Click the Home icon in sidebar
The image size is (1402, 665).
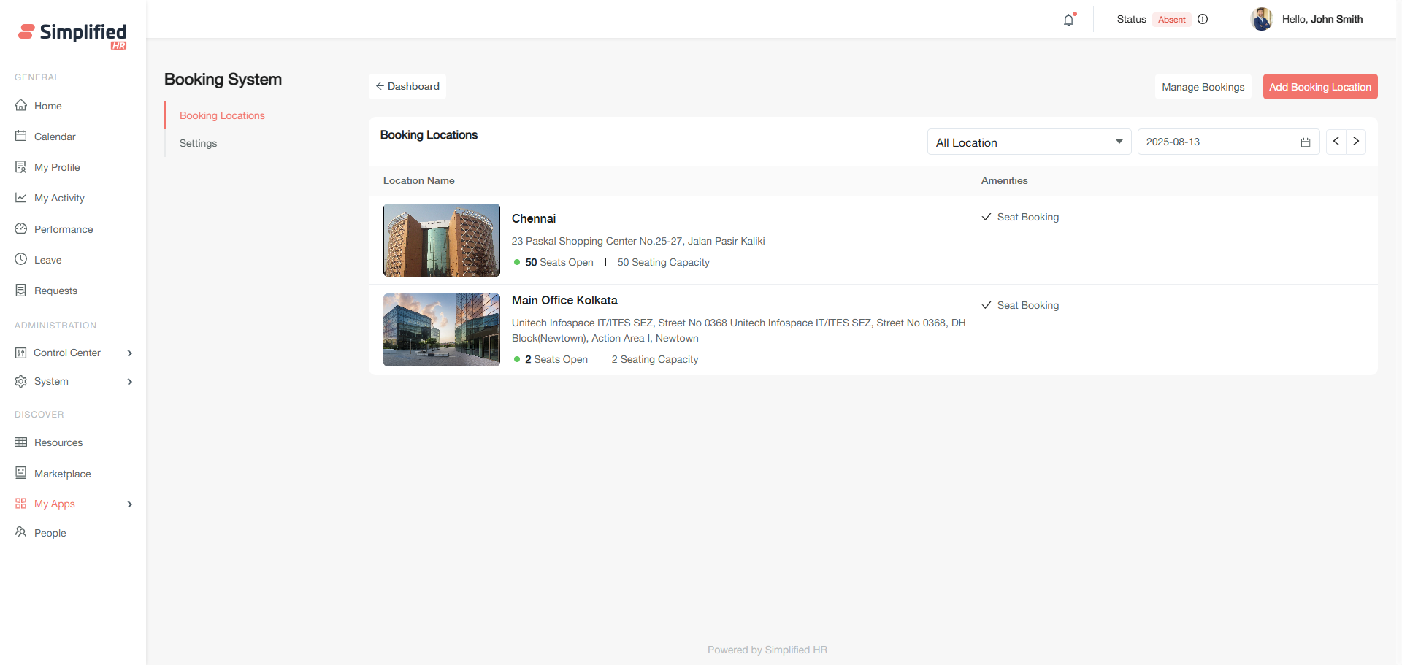point(21,106)
